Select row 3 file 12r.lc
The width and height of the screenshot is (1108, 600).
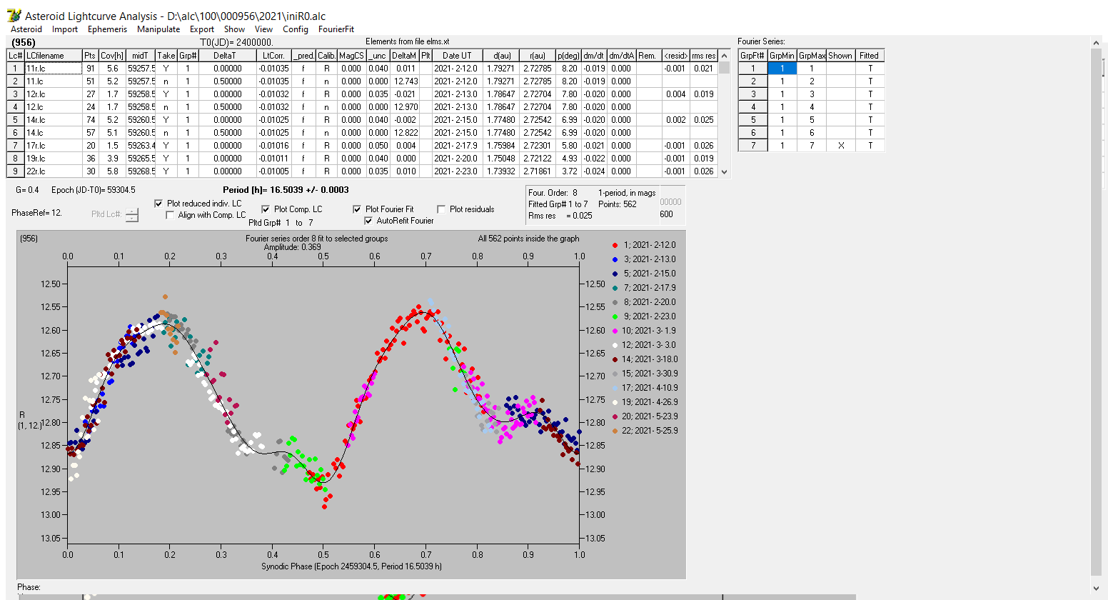click(53, 94)
